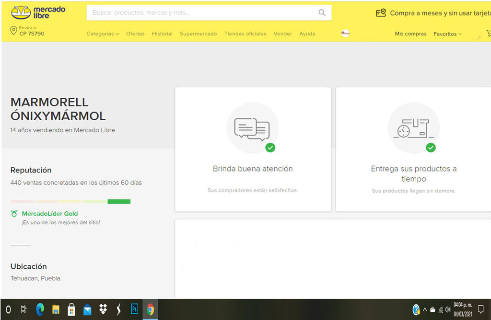Click the shopping cart icon
This screenshot has width=491, height=320.
point(488,33)
